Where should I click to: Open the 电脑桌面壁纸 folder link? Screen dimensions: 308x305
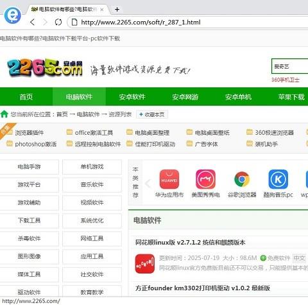212,133
